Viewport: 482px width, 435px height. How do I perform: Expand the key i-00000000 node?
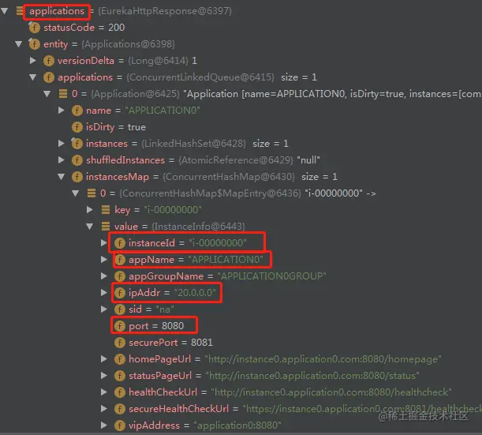90,210
